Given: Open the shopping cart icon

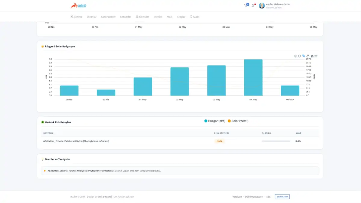Looking at the screenshot, I should tap(246, 5).
